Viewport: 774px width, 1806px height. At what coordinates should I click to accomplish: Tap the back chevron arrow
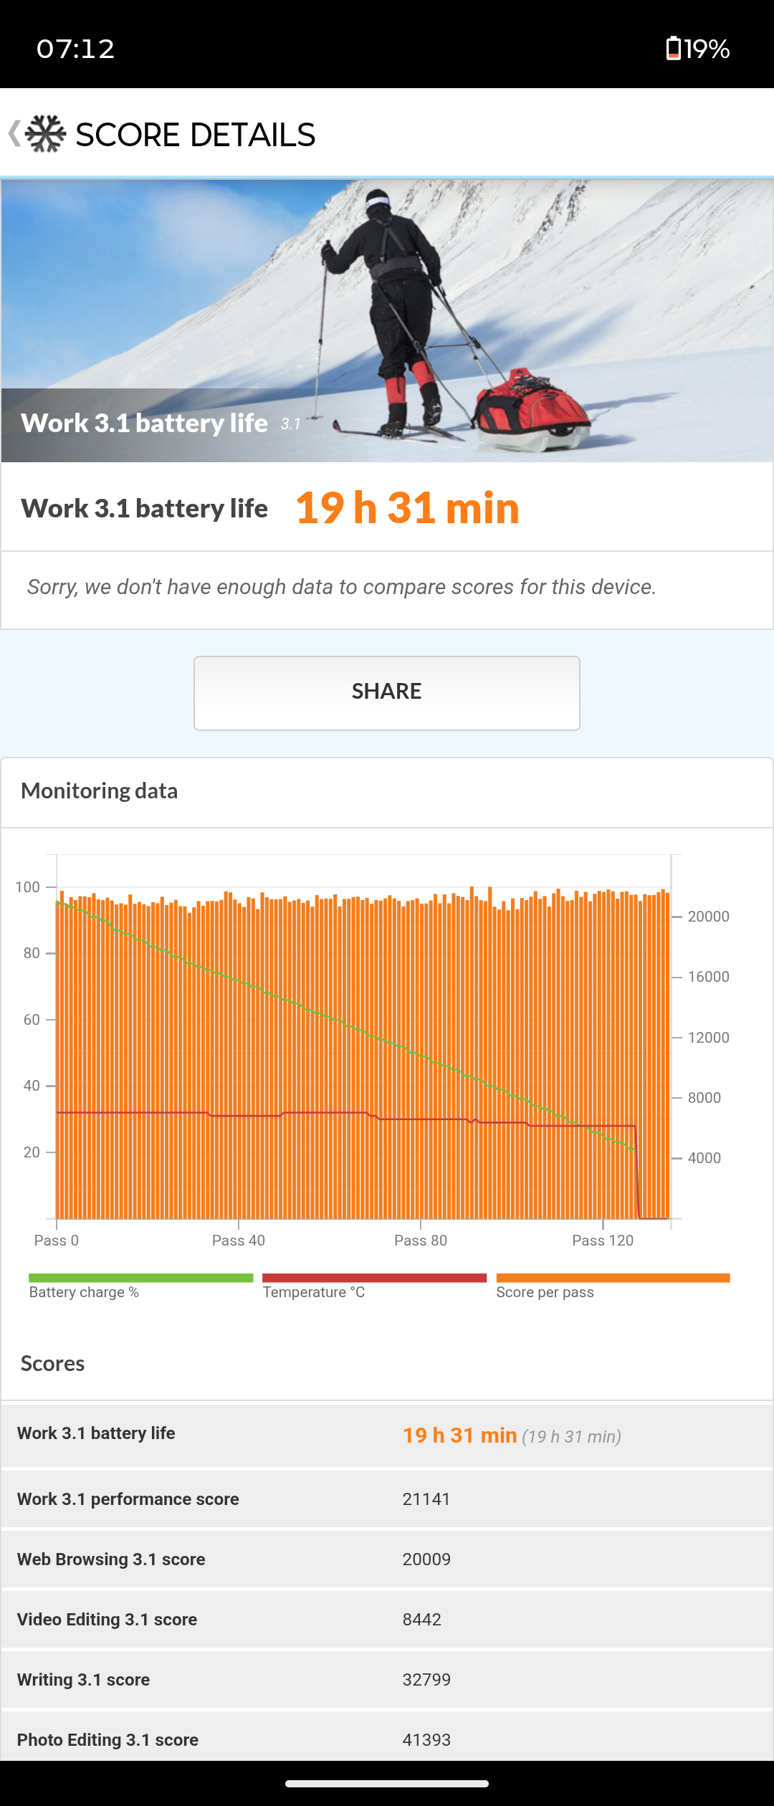pyautogui.click(x=14, y=134)
